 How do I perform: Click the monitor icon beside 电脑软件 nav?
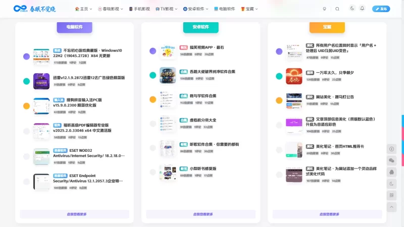[x=216, y=9]
